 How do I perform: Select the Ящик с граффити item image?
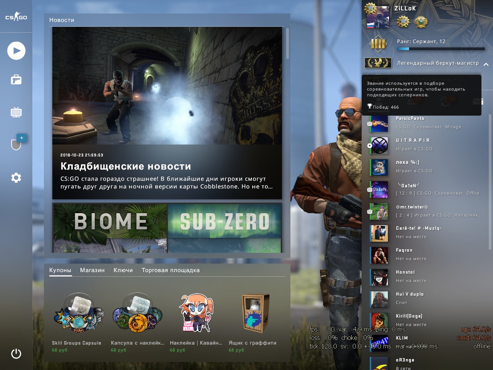[x=255, y=314]
